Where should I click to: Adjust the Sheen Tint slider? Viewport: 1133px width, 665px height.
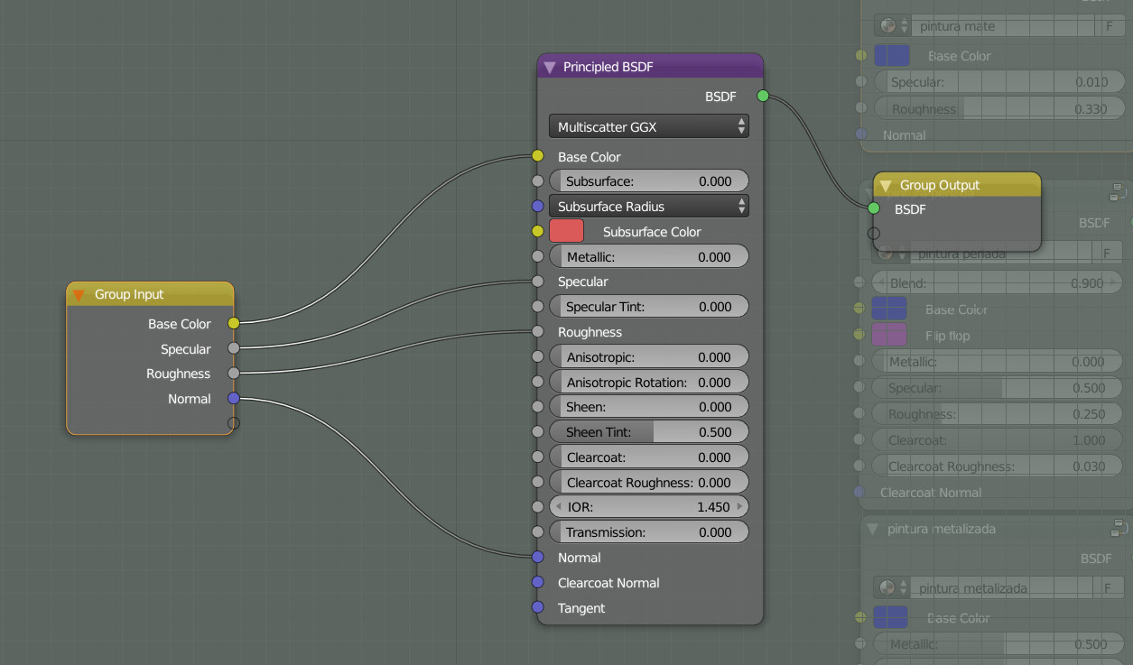pyautogui.click(x=649, y=432)
